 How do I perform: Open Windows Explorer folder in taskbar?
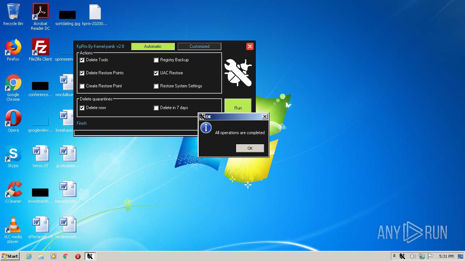click(x=41, y=256)
